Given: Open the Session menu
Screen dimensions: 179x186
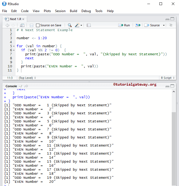Looking at the screenshot, I should pyautogui.click(x=60, y=11).
